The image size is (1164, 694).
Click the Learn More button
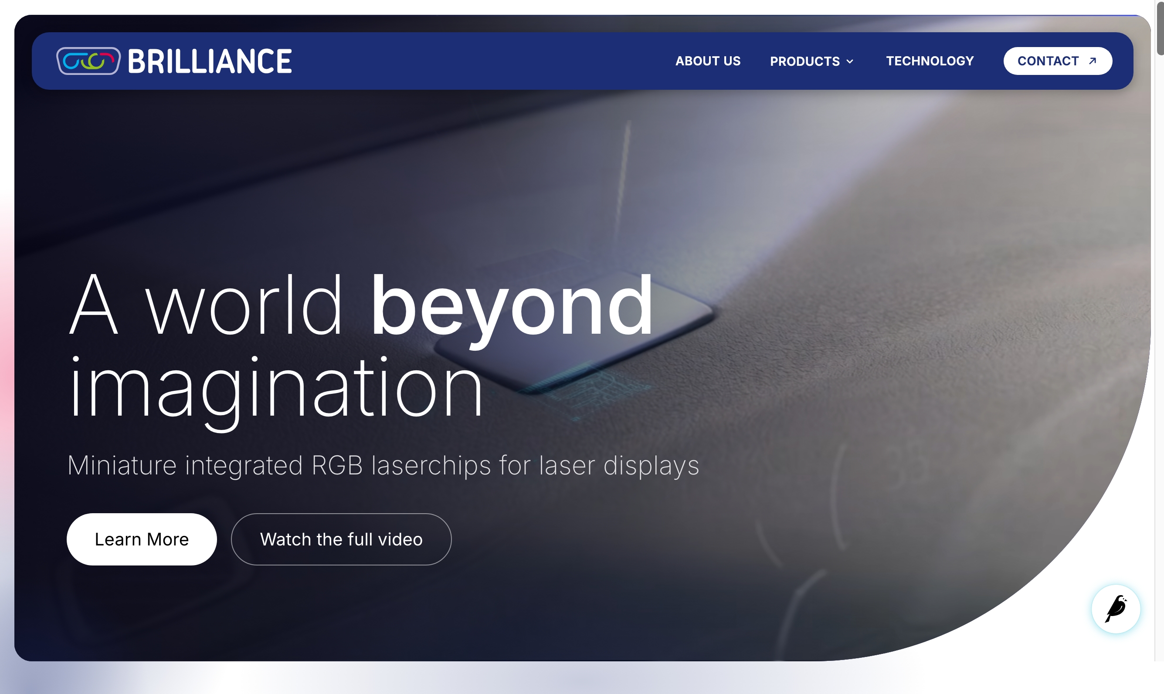142,539
